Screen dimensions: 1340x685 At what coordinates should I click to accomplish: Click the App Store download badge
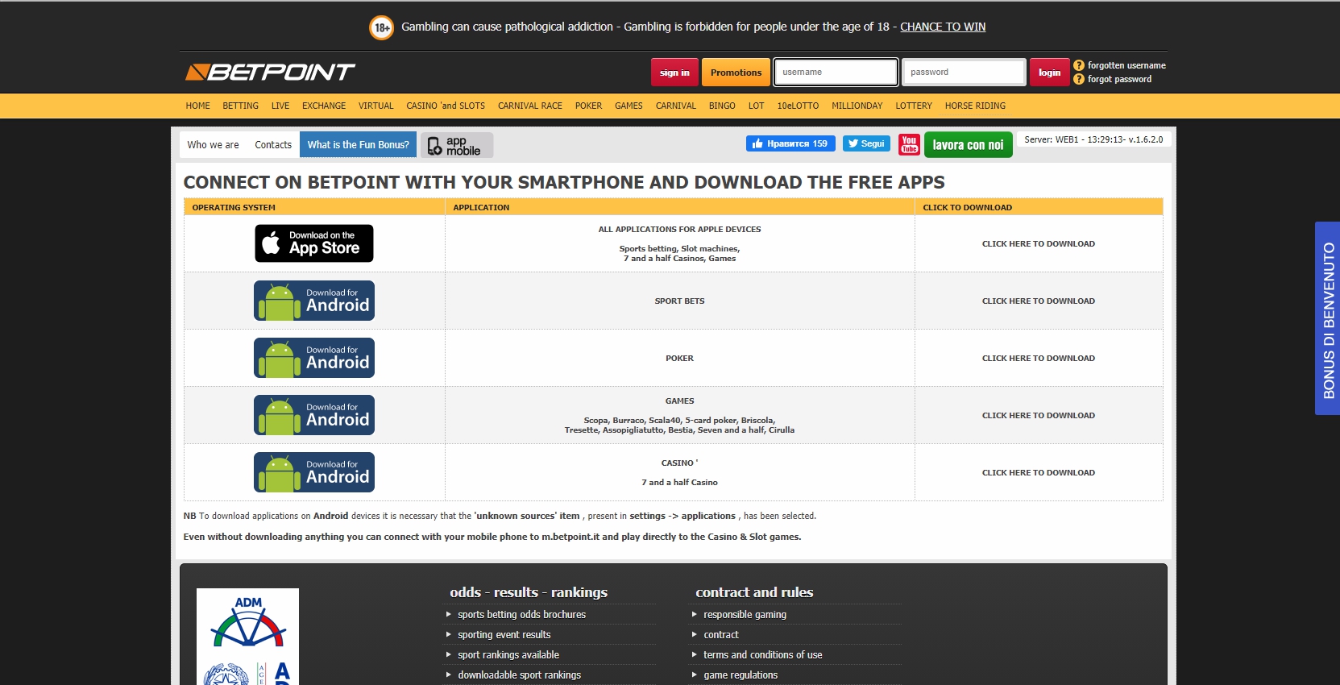(x=314, y=243)
